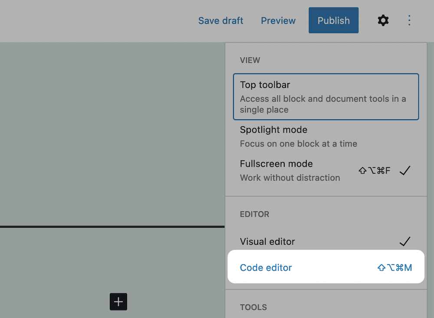This screenshot has height=318, width=434.
Task: Select the Visual editor option
Action: pos(267,242)
